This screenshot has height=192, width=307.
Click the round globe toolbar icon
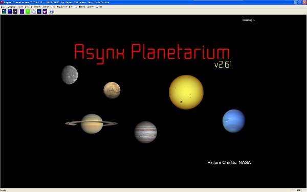pos(52,12)
